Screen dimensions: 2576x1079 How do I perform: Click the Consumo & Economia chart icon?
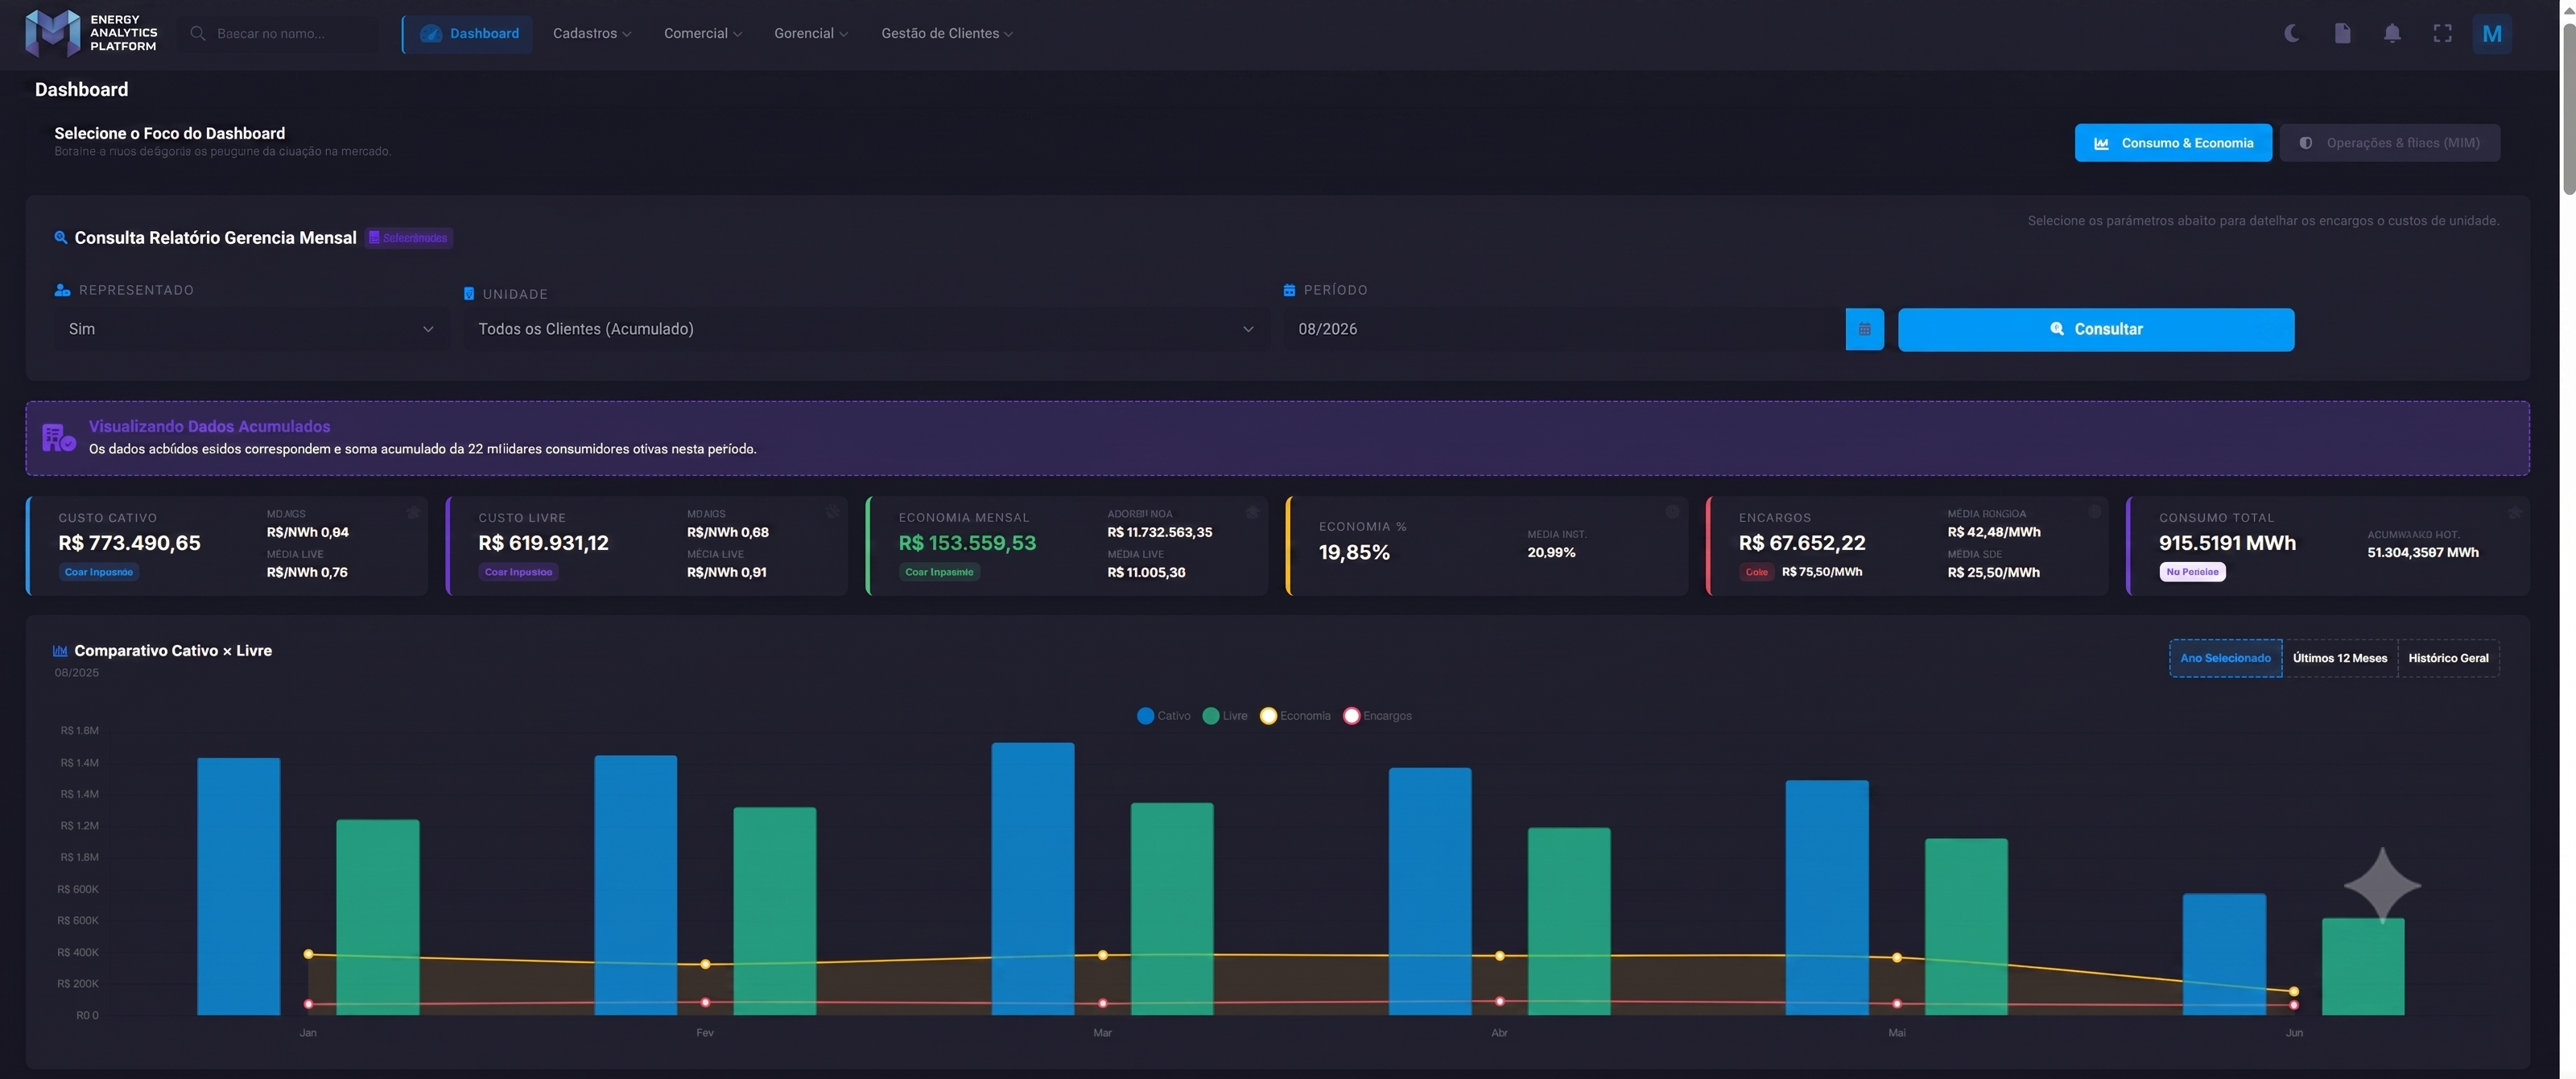2101,143
